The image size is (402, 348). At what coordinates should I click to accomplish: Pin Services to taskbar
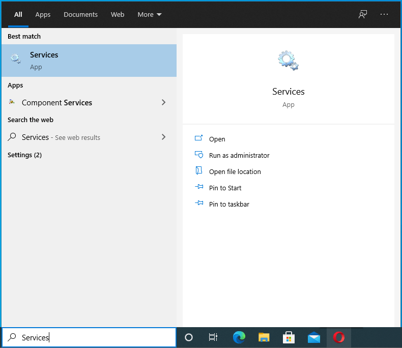pos(228,204)
